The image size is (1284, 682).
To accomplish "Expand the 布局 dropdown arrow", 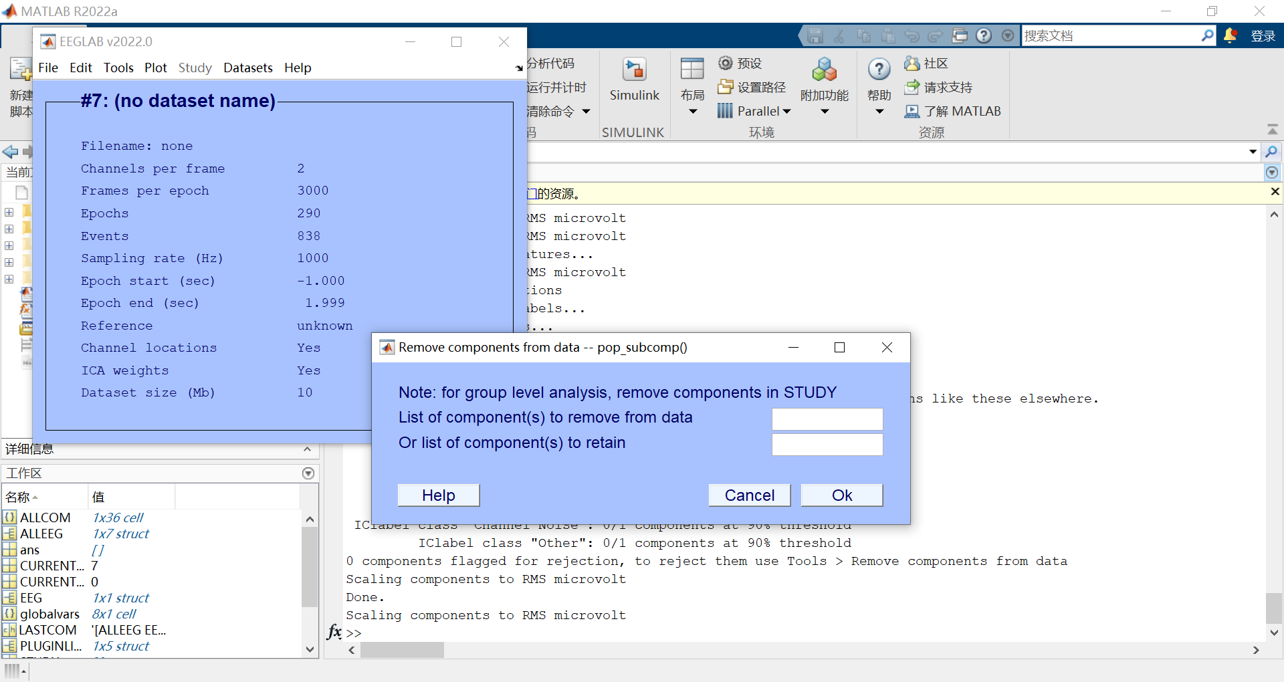I will coord(692,112).
